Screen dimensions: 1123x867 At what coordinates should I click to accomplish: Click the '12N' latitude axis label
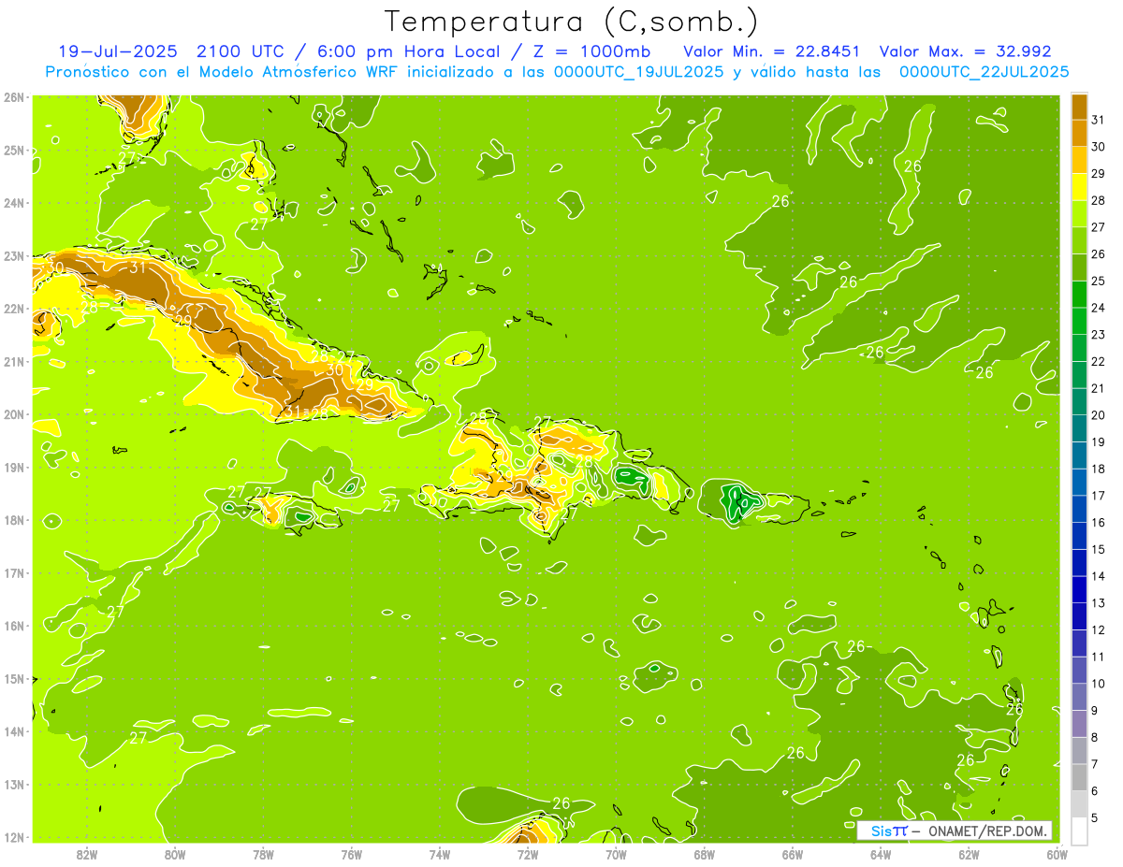point(13,837)
